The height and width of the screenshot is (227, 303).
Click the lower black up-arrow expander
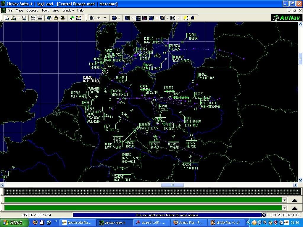[x=294, y=208]
